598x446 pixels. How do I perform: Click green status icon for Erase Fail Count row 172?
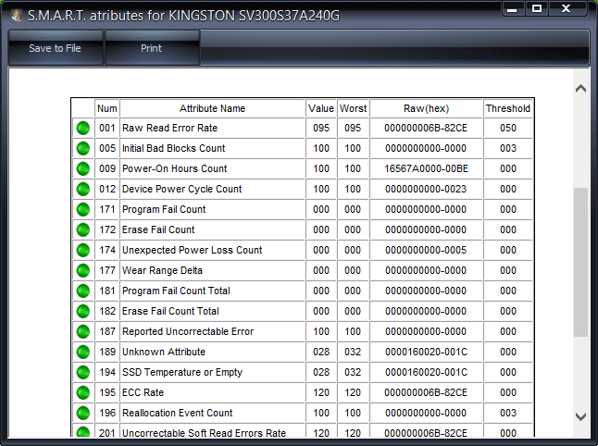(x=83, y=229)
